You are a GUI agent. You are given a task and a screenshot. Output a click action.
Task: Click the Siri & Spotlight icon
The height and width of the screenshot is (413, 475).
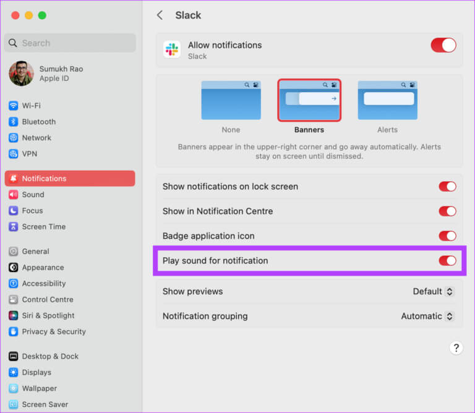click(x=14, y=316)
